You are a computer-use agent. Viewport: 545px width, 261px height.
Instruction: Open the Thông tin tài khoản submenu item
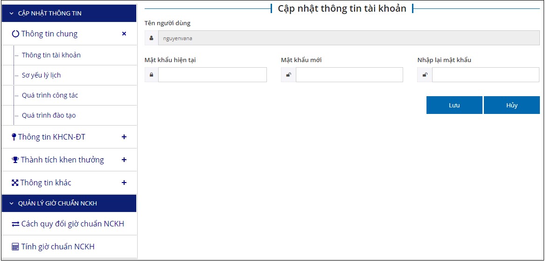(x=51, y=55)
